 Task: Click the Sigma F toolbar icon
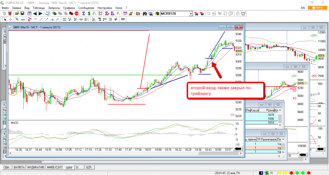coord(107,14)
